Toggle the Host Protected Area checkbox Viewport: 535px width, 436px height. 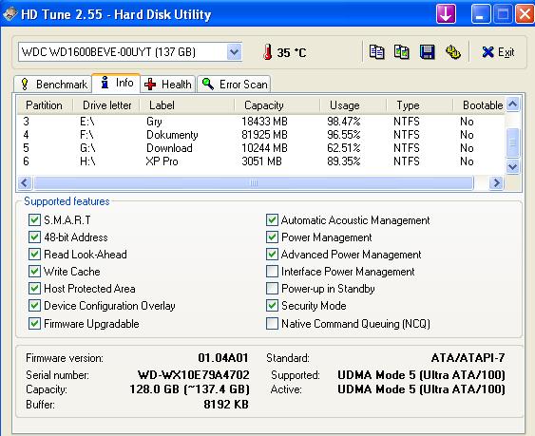tap(34, 288)
